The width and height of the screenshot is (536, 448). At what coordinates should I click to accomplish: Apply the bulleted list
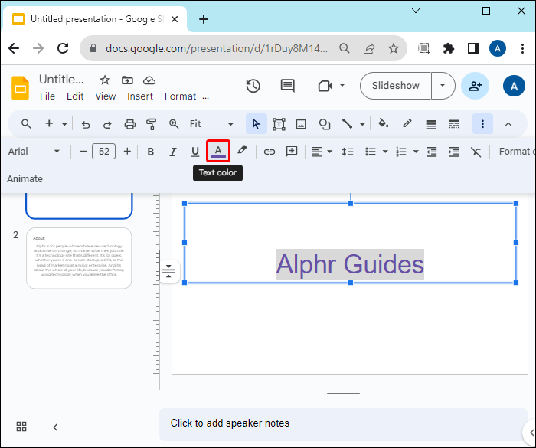click(371, 152)
